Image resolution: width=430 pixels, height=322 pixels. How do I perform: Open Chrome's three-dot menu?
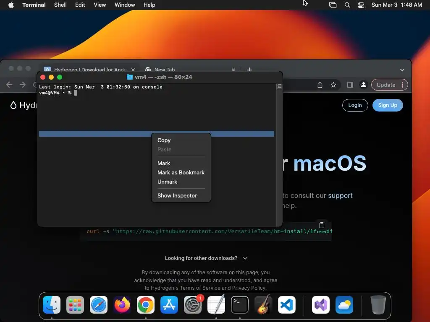[x=402, y=85]
